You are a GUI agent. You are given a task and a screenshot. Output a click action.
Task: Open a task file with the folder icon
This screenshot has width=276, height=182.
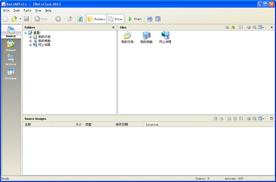(14, 19)
